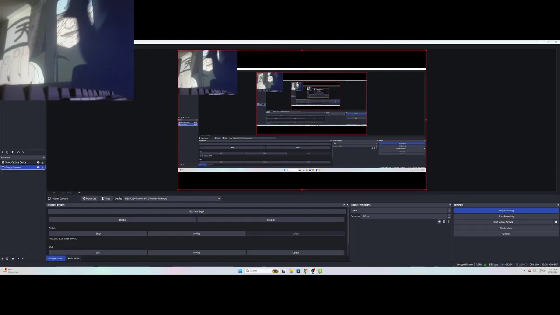Select Display Capture source row
Screen dimensions: 560x315
pos(23,167)
